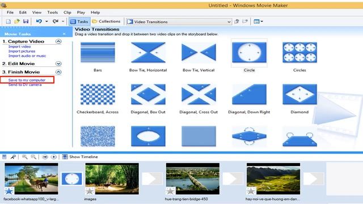Select the Eye-shaped transition thumbnail

click(148, 136)
